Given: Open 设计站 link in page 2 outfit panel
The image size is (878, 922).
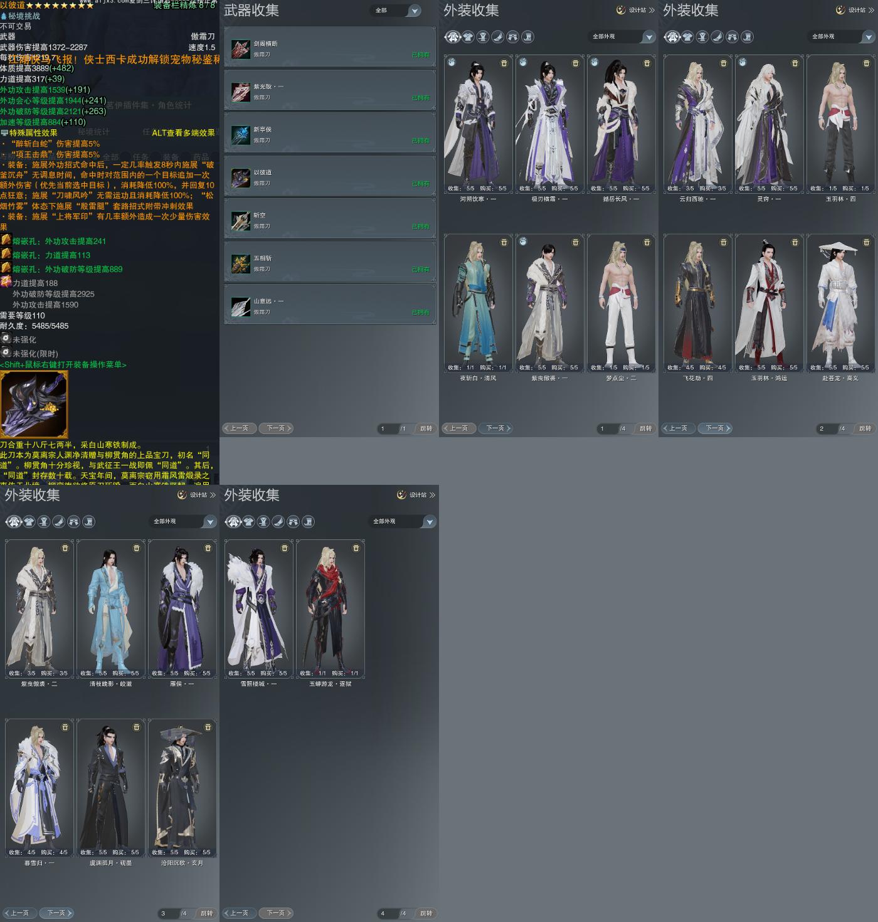Looking at the screenshot, I should click(855, 10).
